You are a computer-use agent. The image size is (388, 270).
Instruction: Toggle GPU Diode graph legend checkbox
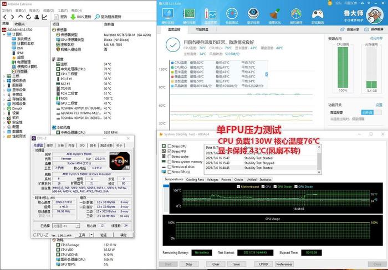tap(295, 186)
